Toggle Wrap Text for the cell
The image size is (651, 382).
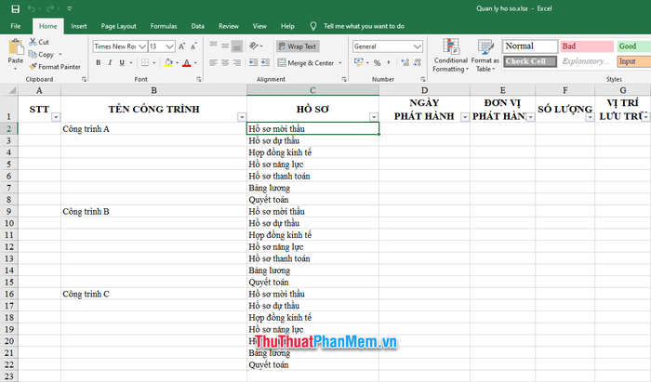tap(298, 46)
